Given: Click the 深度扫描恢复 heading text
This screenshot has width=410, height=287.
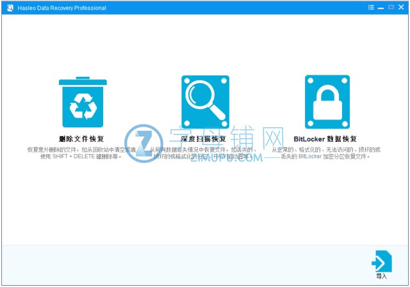Looking at the screenshot, I should (204, 139).
